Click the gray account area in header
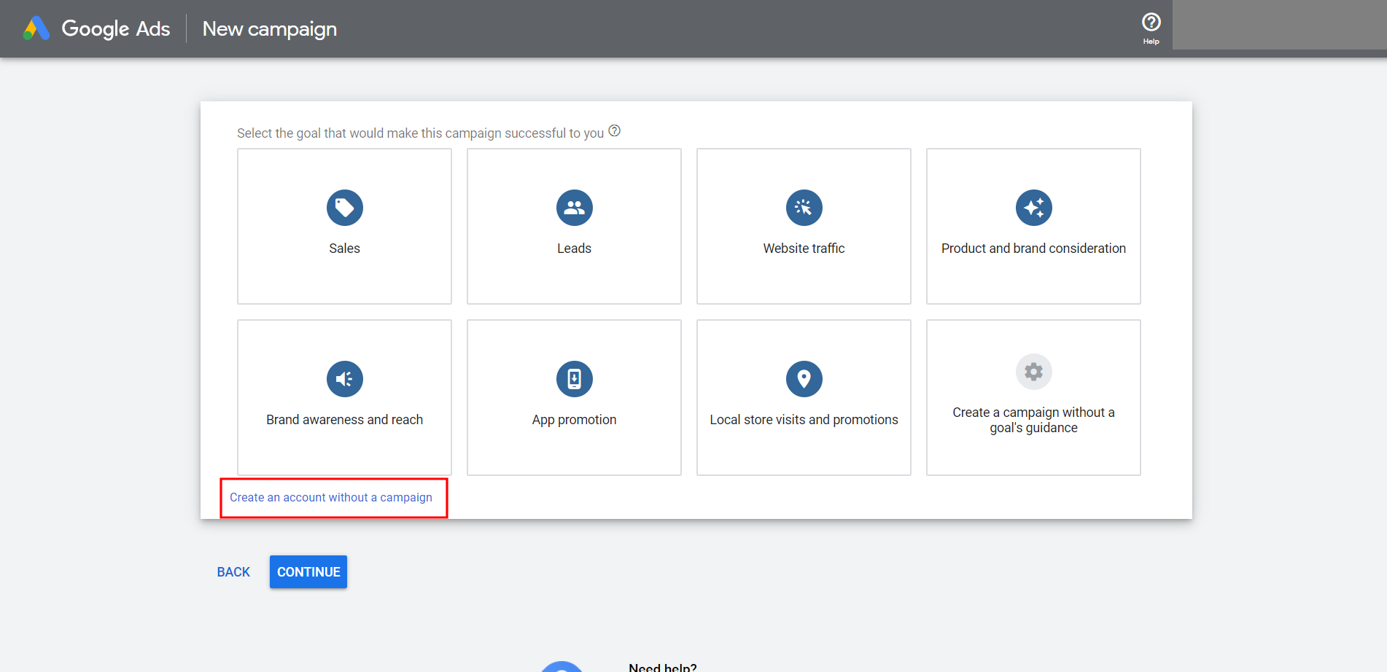 [1280, 25]
